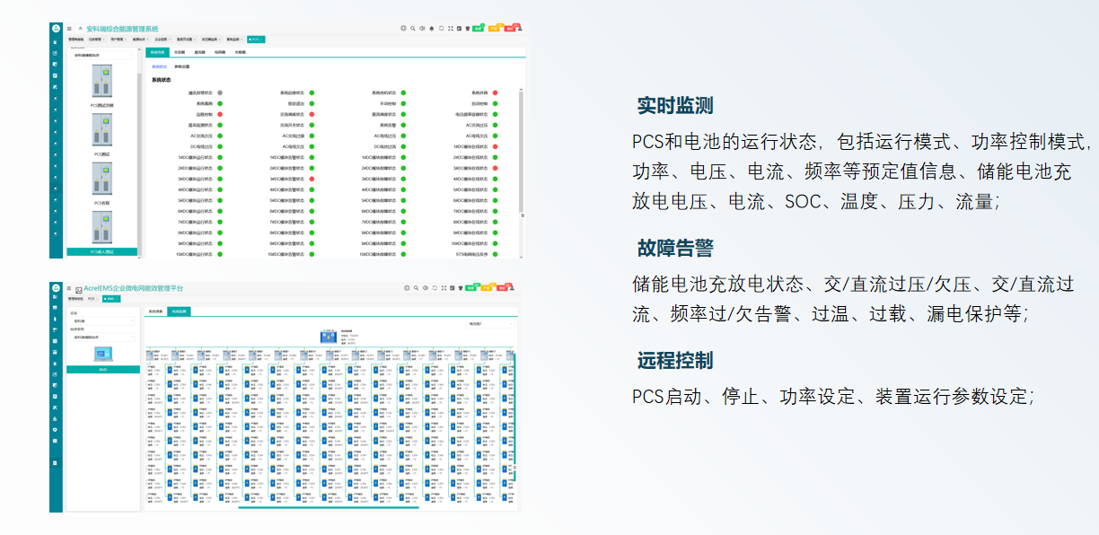Click the red indicator next to 系统并网

point(495,92)
